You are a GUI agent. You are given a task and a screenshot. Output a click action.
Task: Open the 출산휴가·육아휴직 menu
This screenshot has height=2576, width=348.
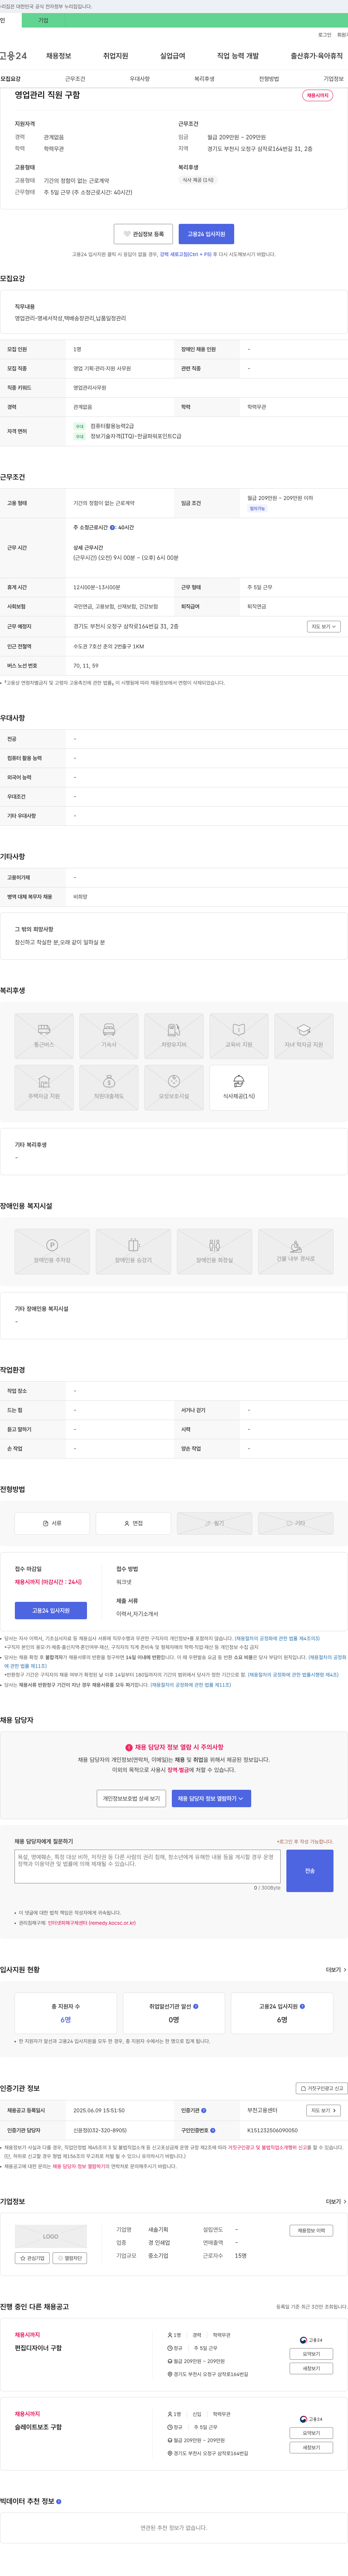(x=317, y=56)
